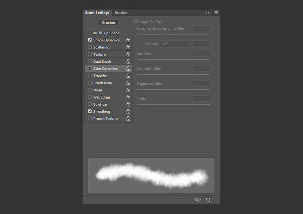This screenshot has width=303, height=214.
Task: Enable the Dual Brush checkbox
Action: 90,61
